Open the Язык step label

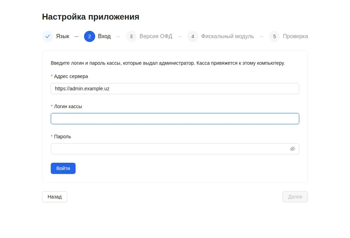[63, 36]
